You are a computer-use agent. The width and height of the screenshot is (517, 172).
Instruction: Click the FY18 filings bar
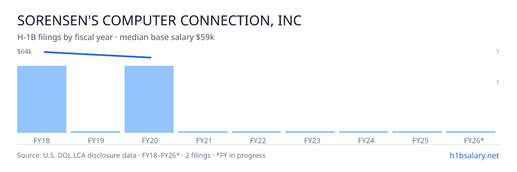point(42,99)
